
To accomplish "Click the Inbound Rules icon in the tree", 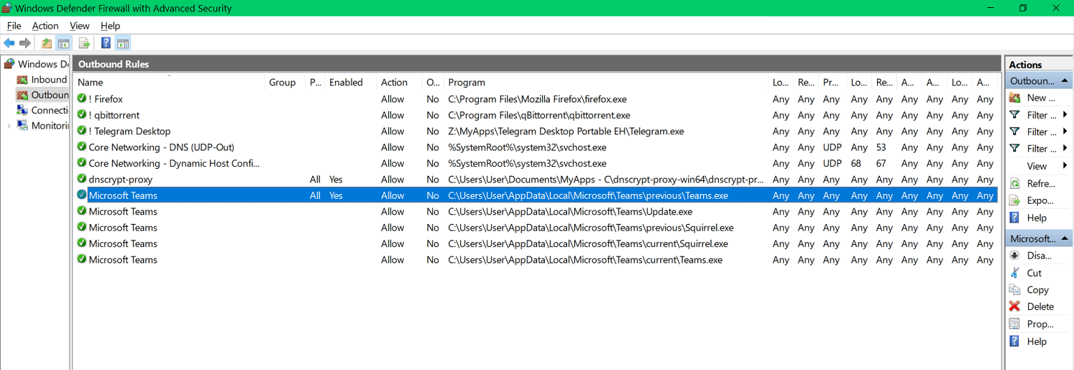I will [x=22, y=79].
